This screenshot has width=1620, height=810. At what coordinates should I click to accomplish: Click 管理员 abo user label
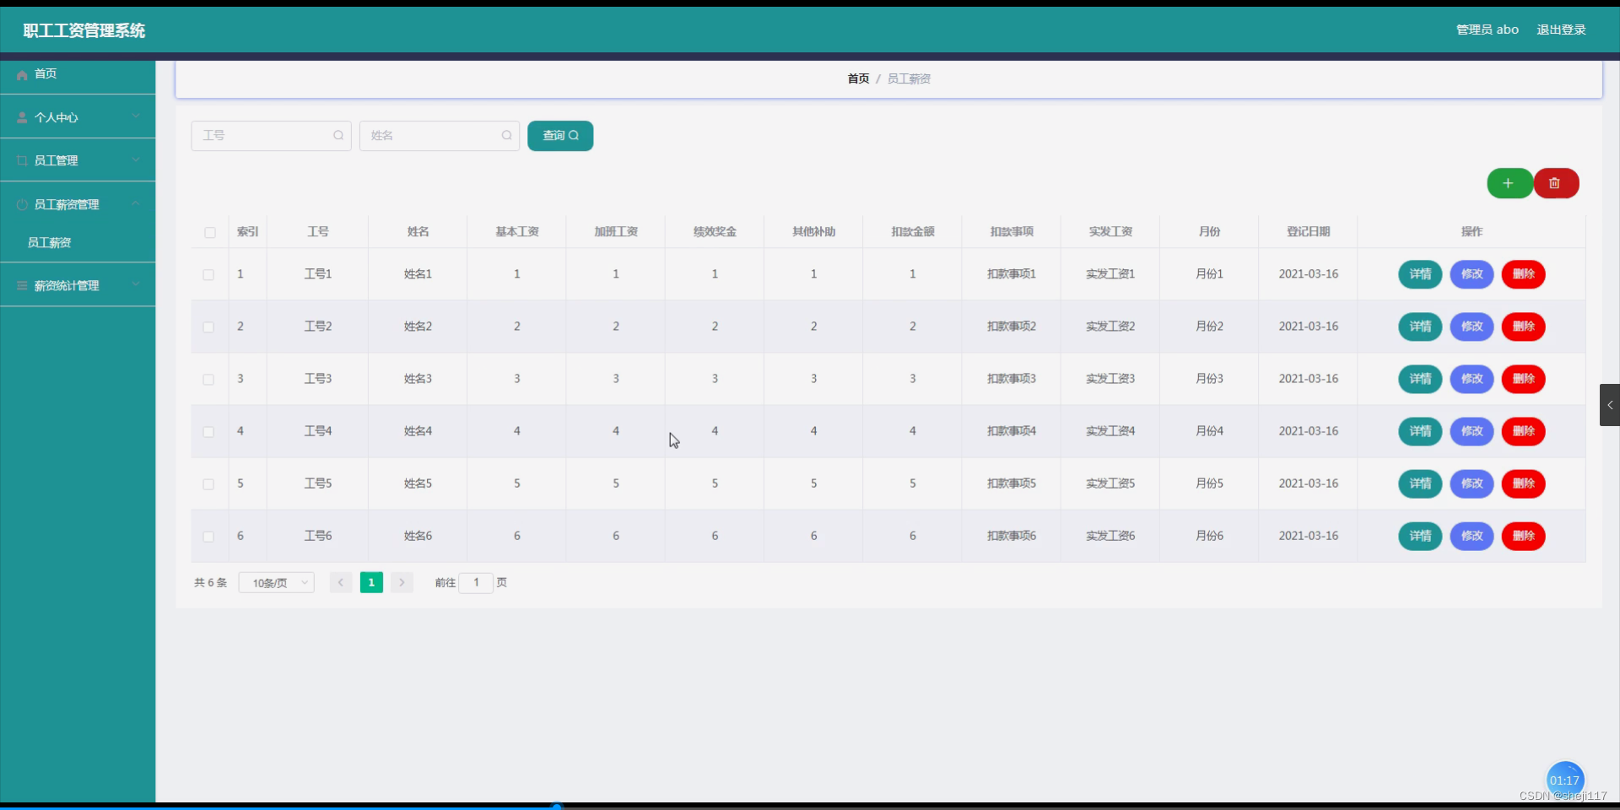click(1488, 30)
